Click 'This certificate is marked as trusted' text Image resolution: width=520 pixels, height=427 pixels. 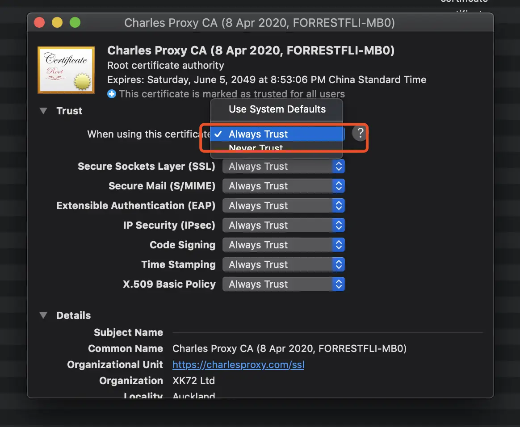pos(232,94)
